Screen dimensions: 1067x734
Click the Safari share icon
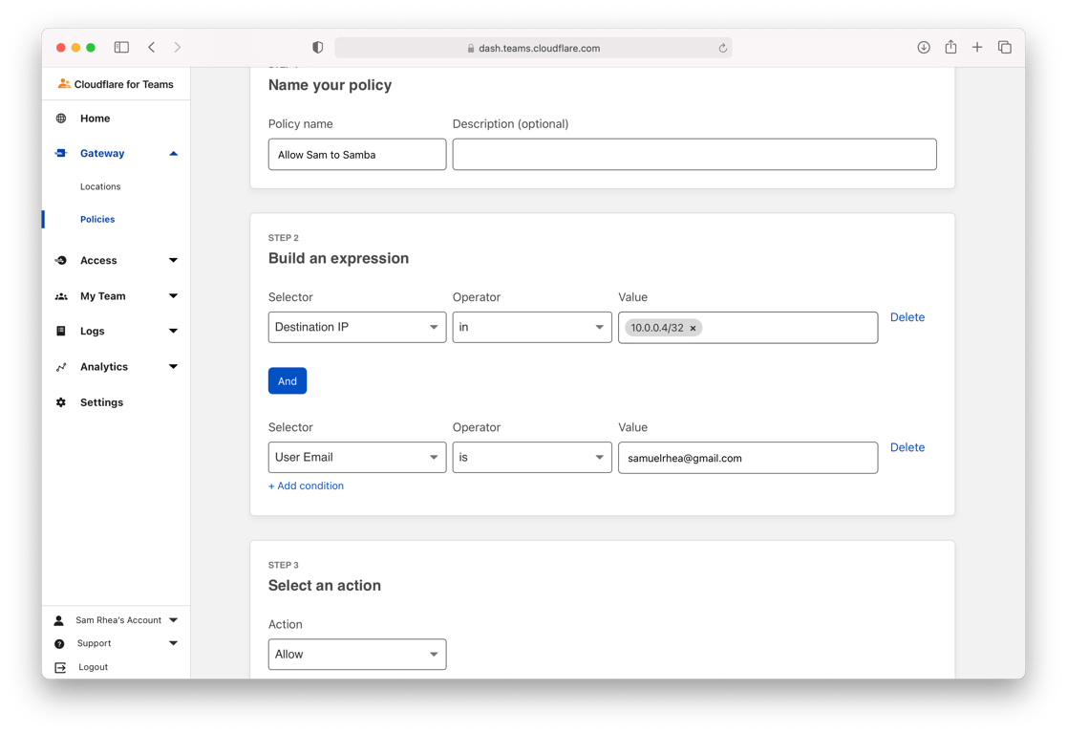(950, 46)
